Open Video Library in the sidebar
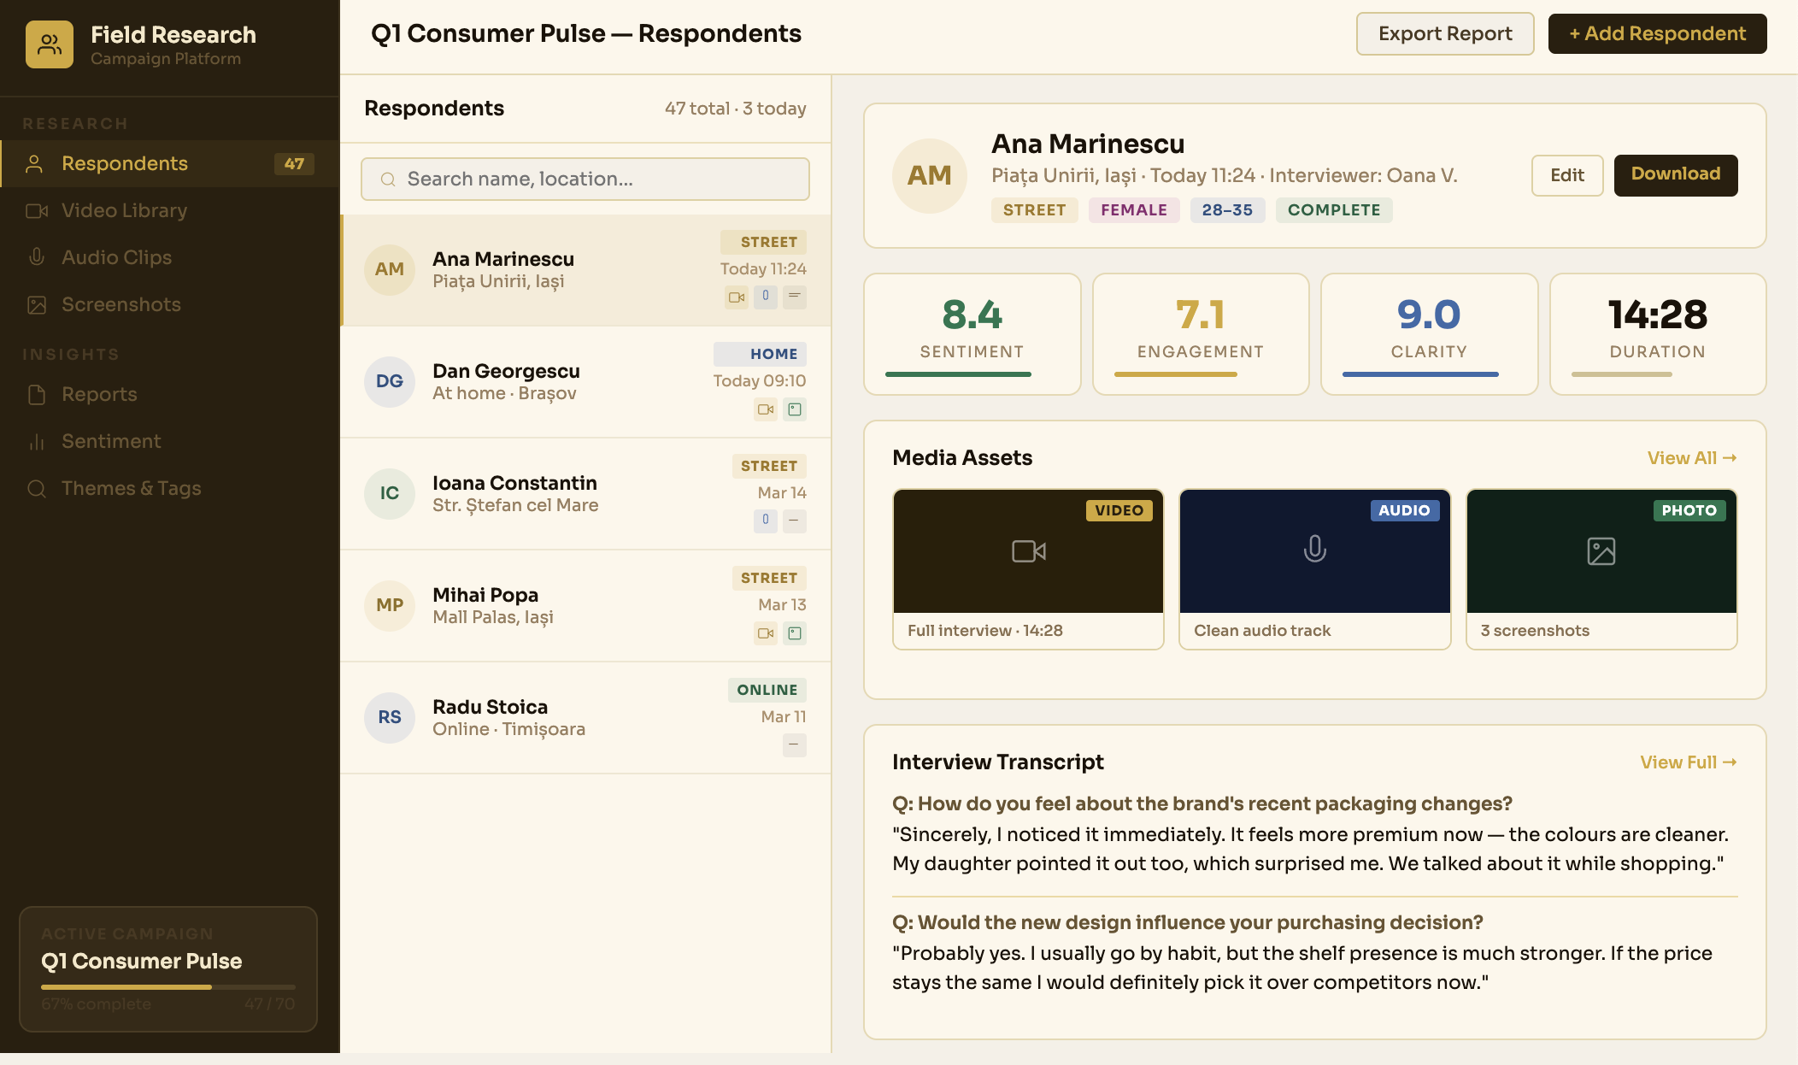This screenshot has width=1798, height=1065. [x=124, y=210]
